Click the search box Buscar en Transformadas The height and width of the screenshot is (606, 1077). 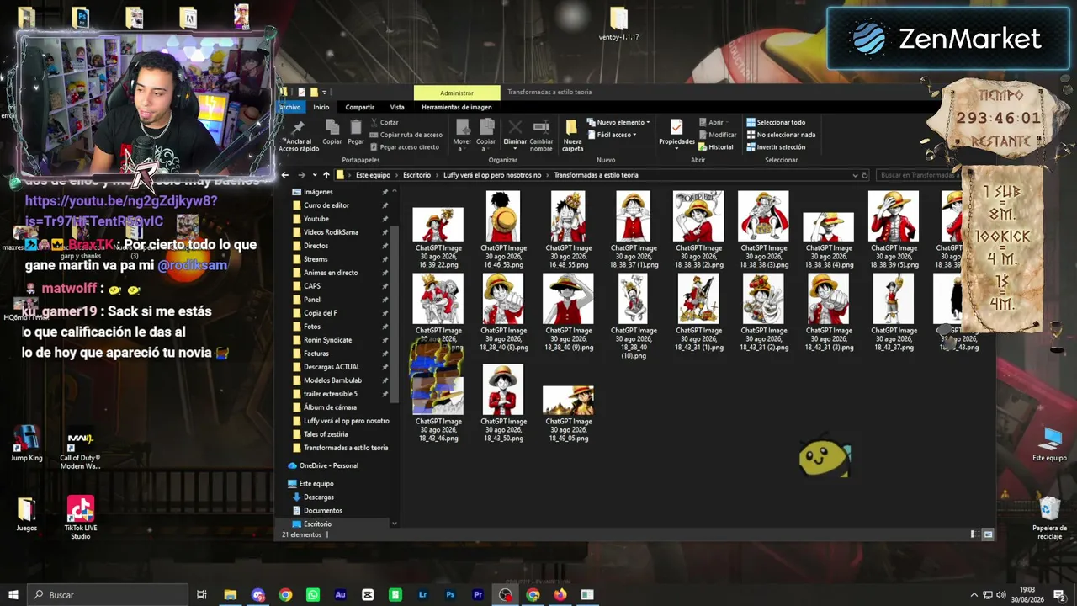coord(920,175)
